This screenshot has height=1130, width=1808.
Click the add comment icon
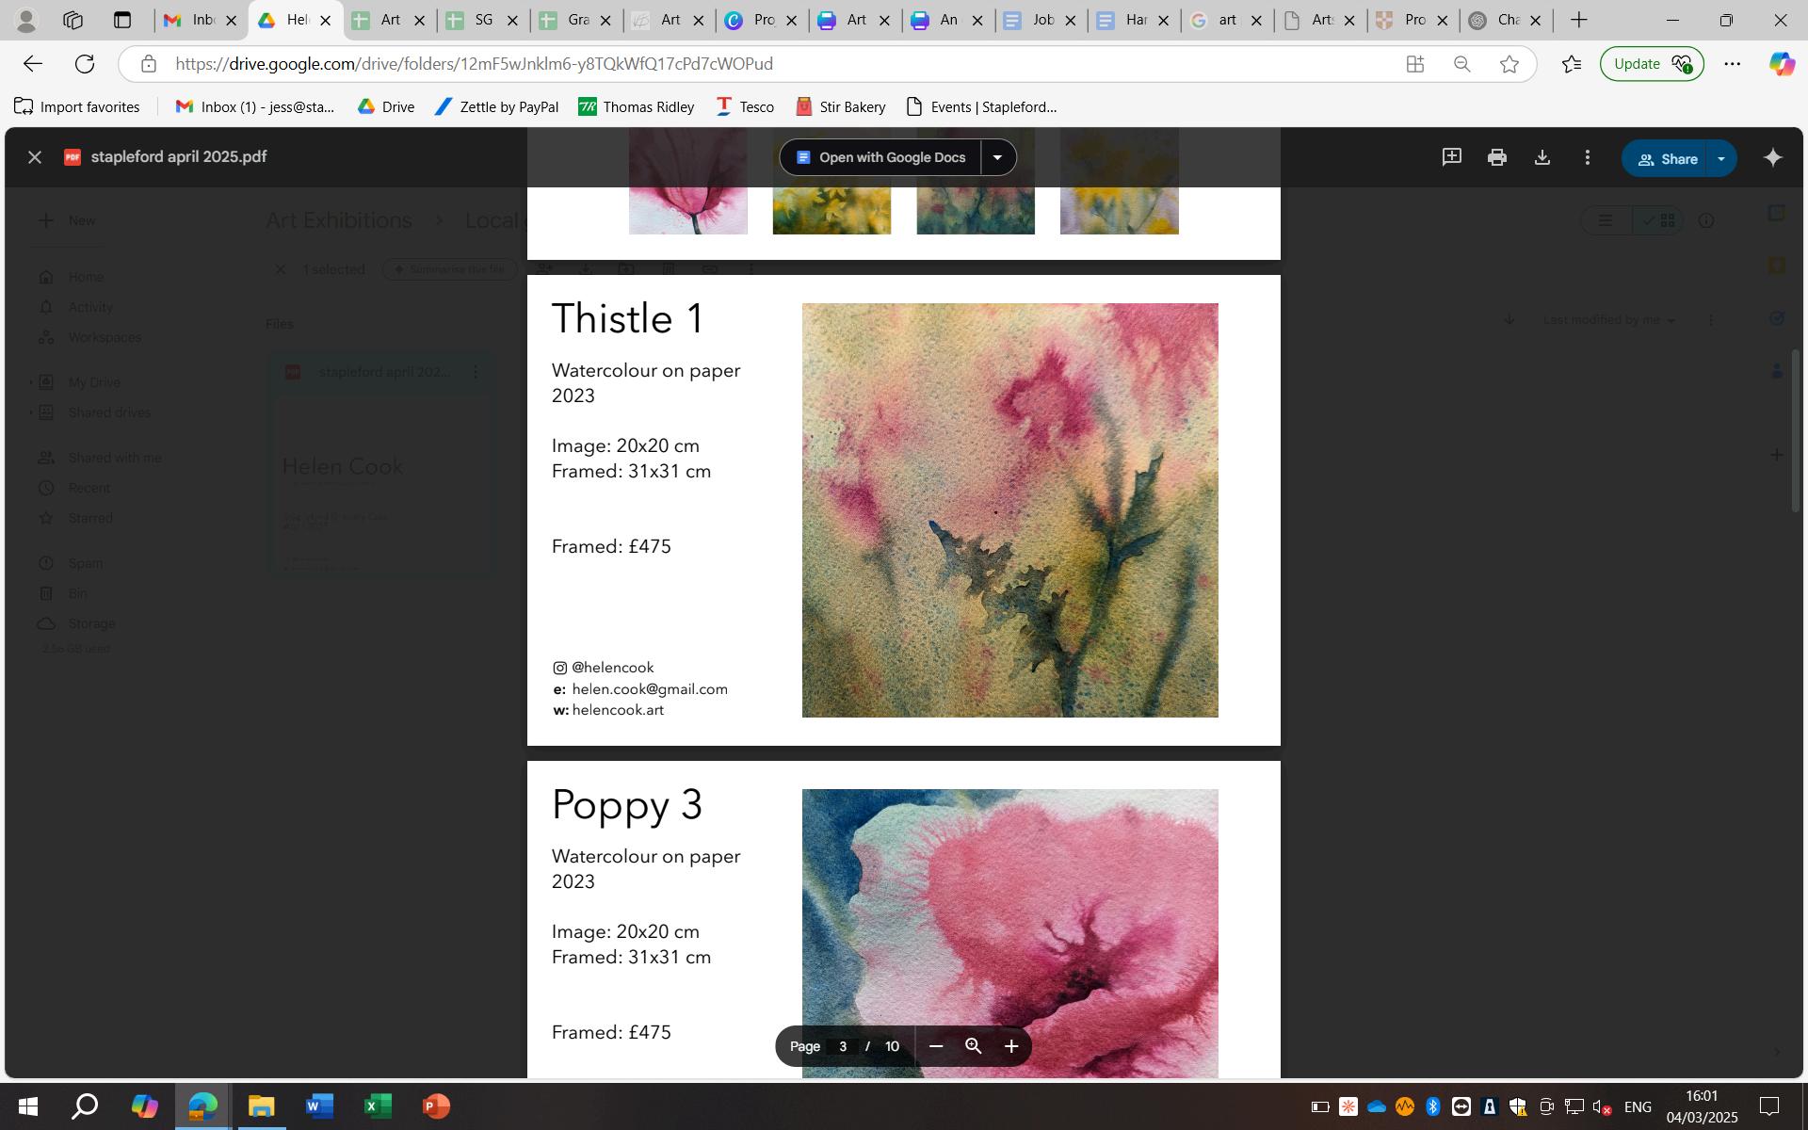(1451, 157)
